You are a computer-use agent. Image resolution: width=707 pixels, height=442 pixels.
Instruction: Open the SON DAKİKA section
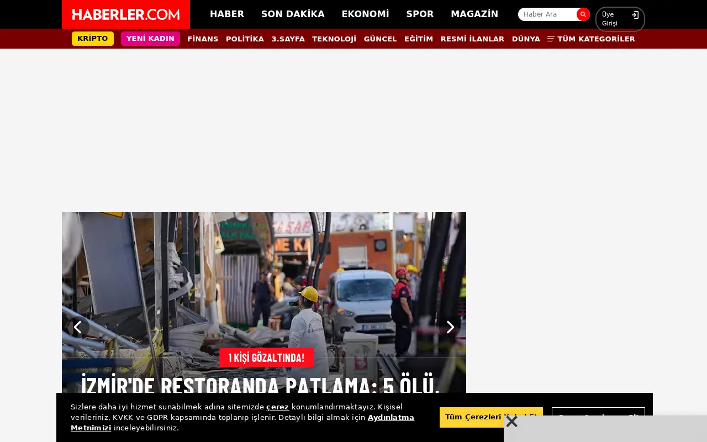(x=293, y=14)
